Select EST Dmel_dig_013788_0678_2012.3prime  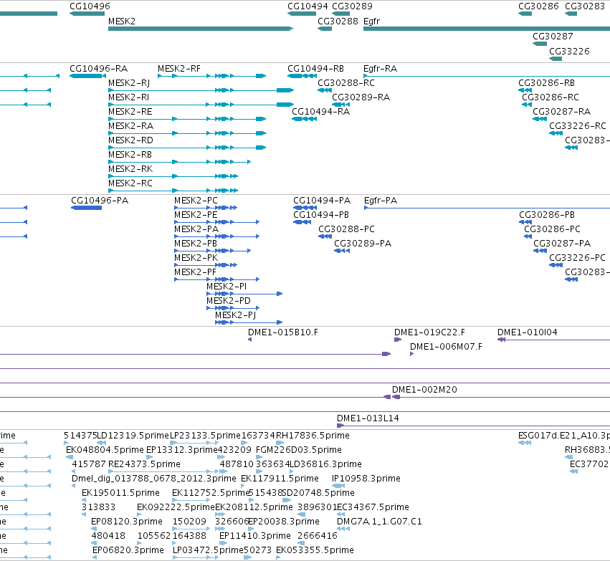[153, 479]
